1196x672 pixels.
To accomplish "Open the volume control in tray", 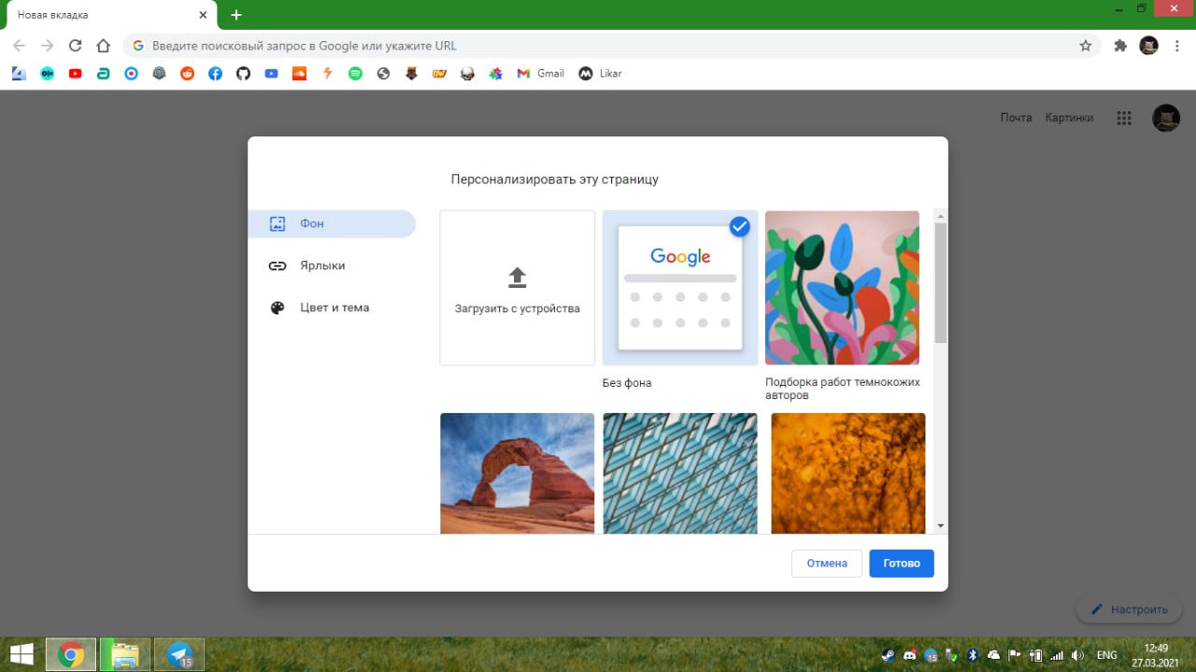I will tap(1077, 655).
